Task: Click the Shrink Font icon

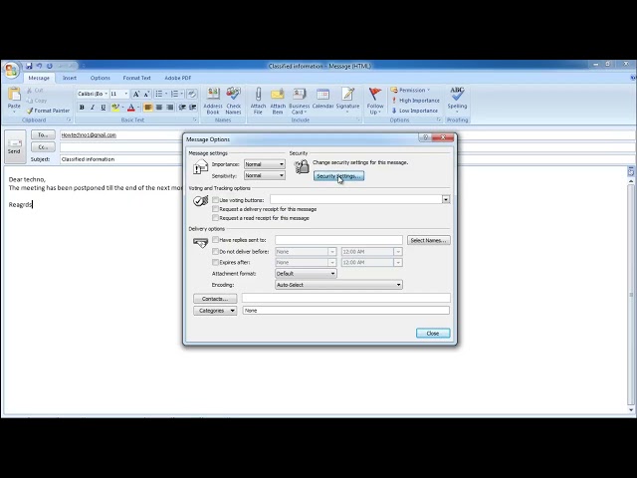Action: [x=147, y=94]
